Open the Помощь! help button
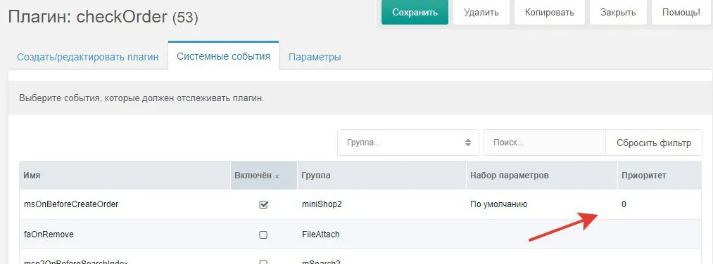713x264 pixels. pyautogui.click(x=681, y=12)
